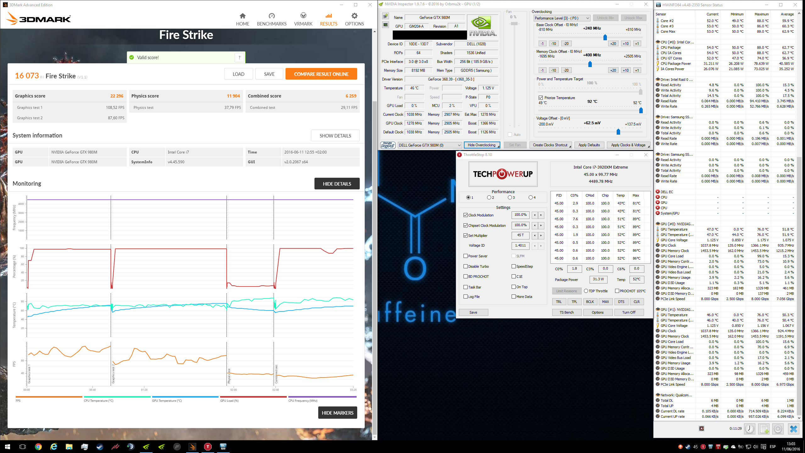
Task: Select Performance profile 2 radio
Action: (x=489, y=198)
